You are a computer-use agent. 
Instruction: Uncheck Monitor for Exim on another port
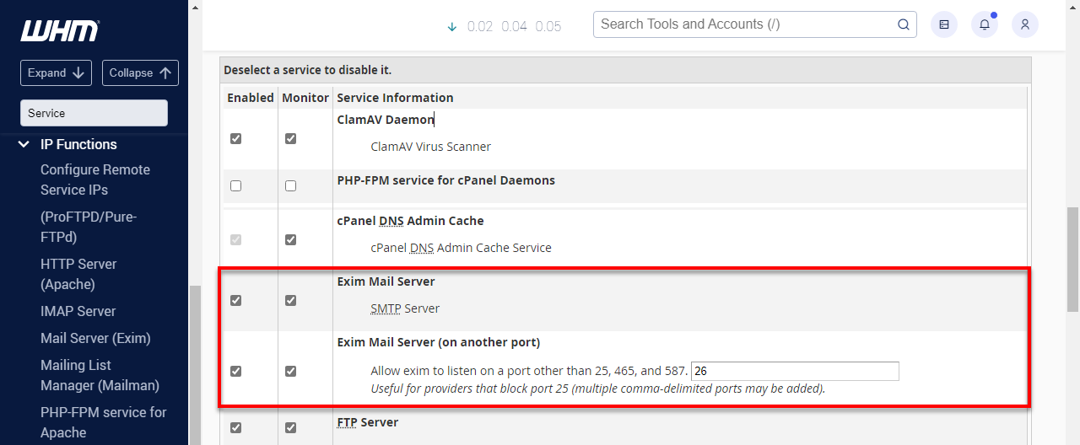coord(290,371)
